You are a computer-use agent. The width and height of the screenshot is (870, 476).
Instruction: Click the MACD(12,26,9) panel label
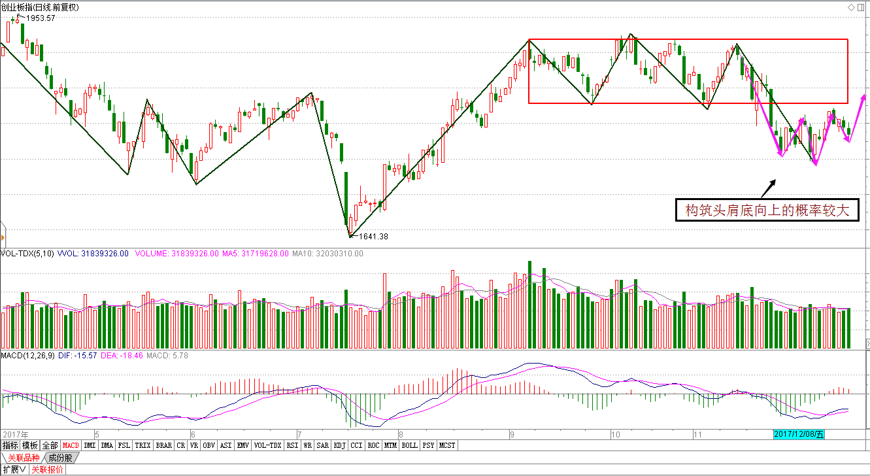tap(27, 355)
